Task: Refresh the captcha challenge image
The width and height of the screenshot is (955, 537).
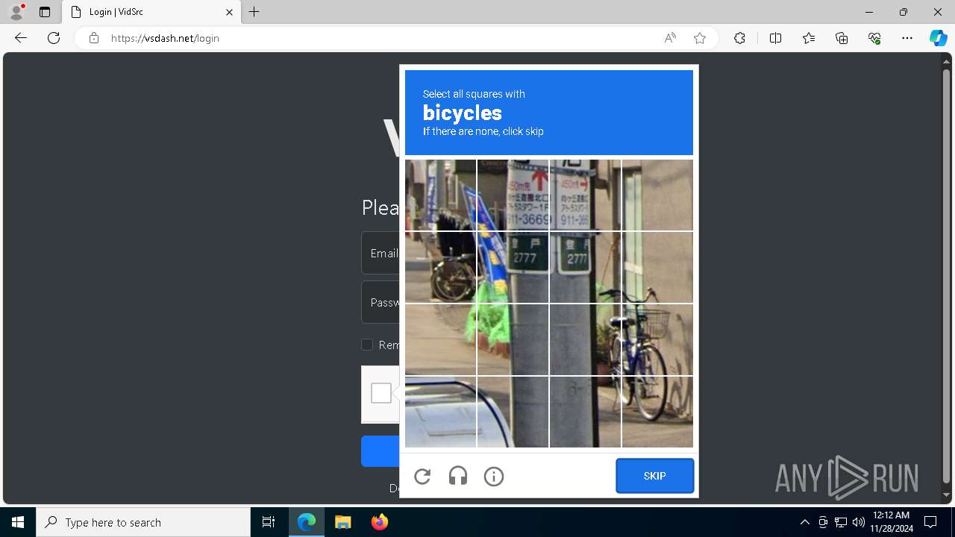Action: tap(422, 476)
